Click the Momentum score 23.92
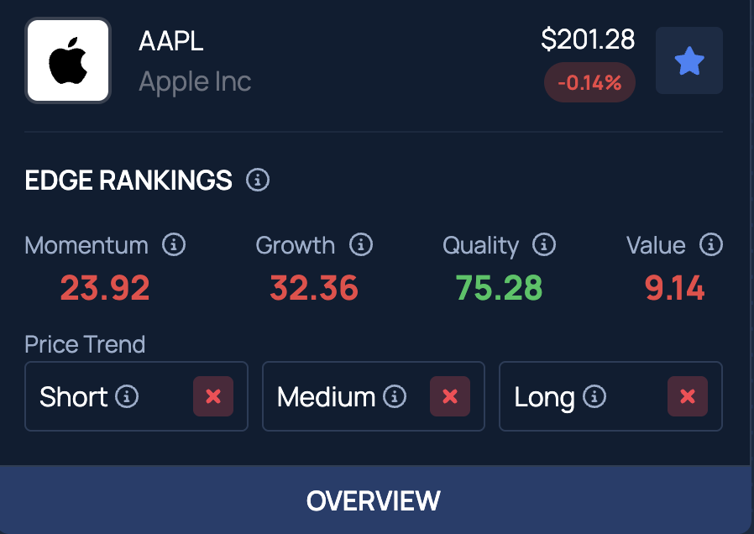This screenshot has height=534, width=754. [x=105, y=288]
